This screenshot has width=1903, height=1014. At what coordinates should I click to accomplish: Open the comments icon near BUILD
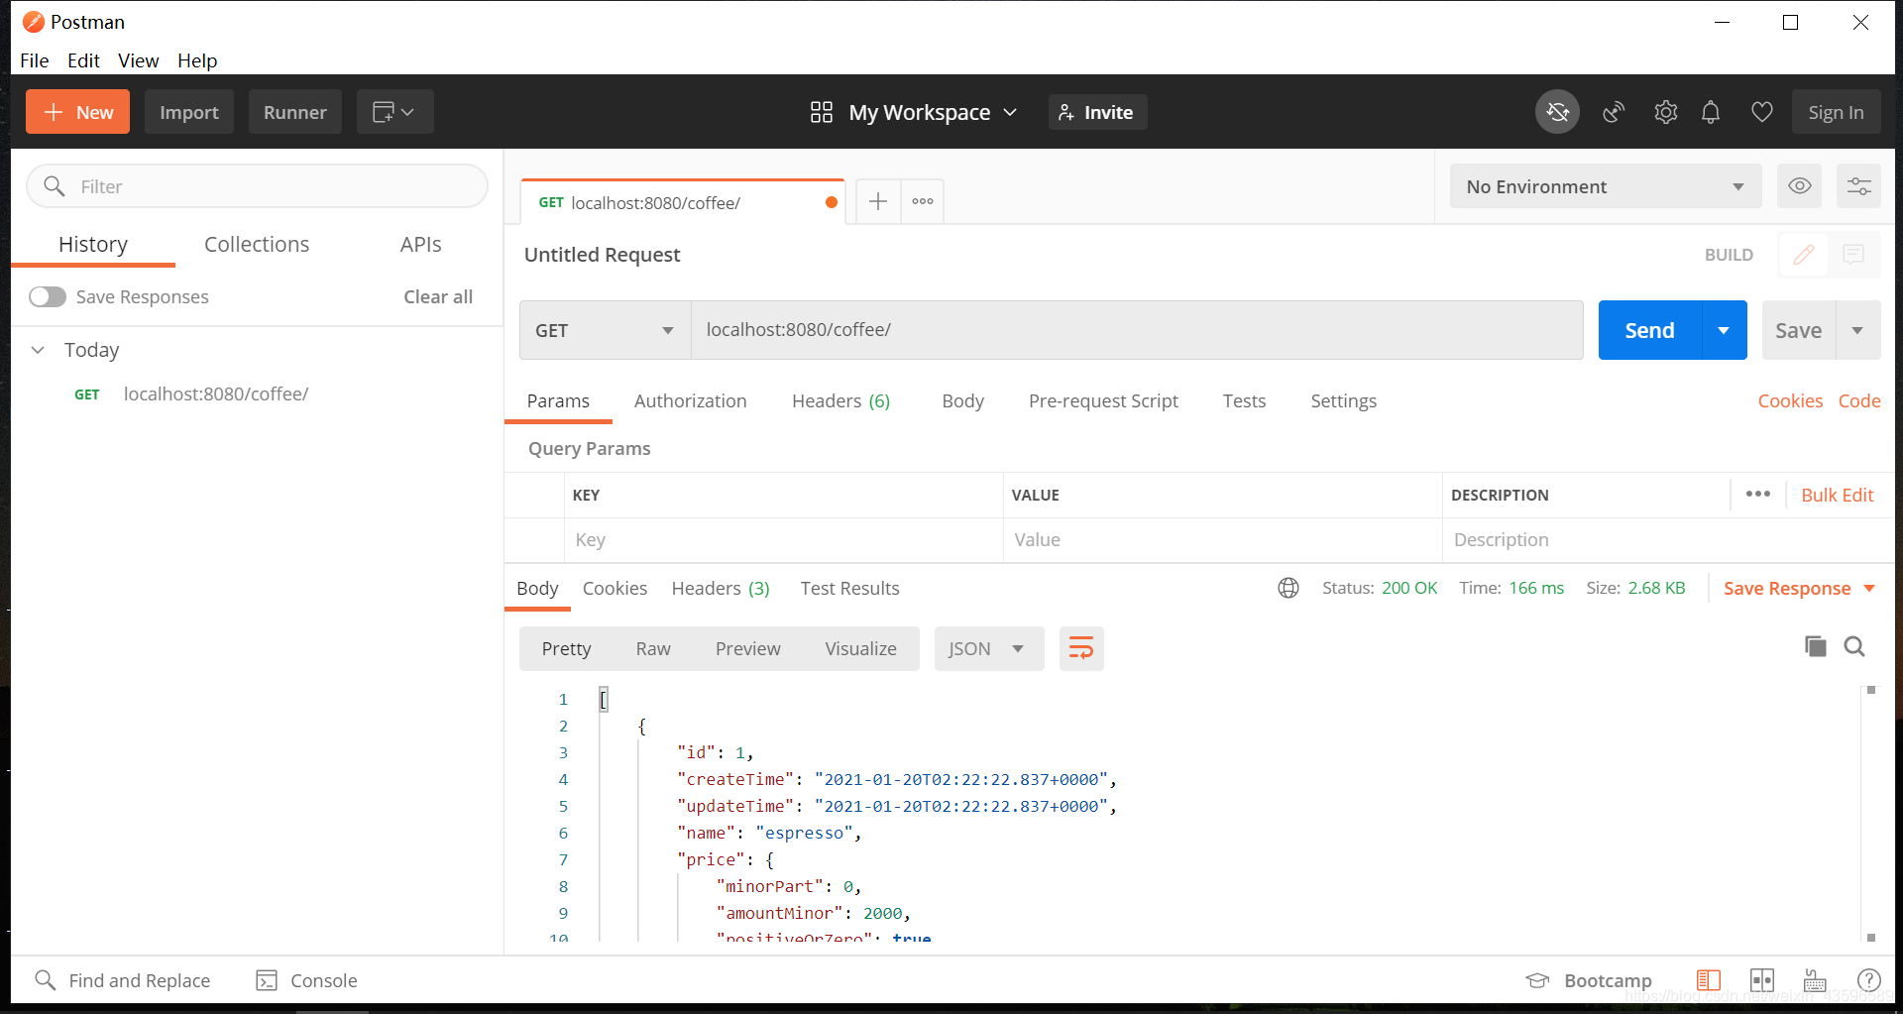(1853, 255)
